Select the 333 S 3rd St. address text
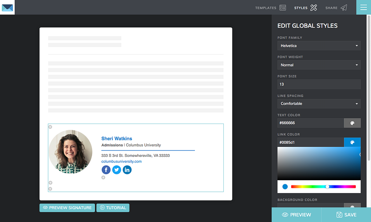 [x=135, y=155]
